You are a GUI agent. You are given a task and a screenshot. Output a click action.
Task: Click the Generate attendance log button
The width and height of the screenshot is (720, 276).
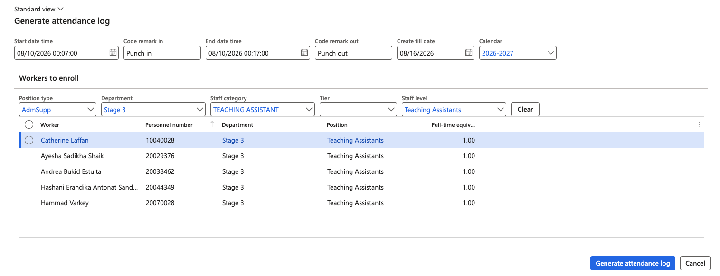(633, 263)
